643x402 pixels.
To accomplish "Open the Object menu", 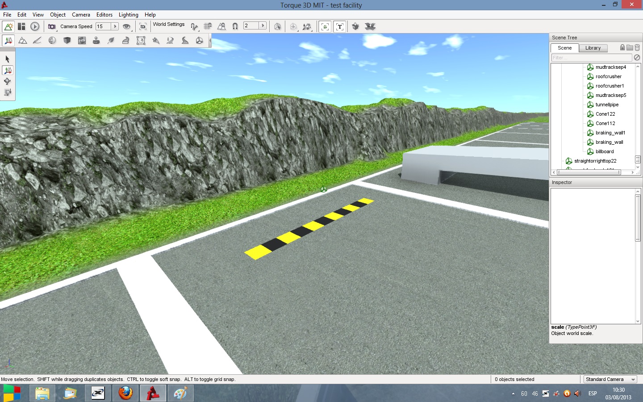I will pos(58,15).
